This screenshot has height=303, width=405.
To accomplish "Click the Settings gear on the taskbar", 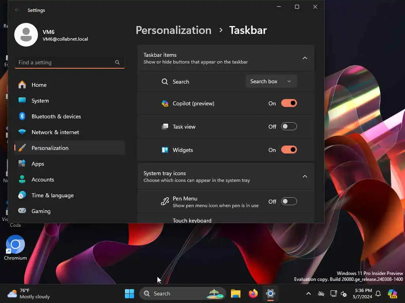I will 271,294.
